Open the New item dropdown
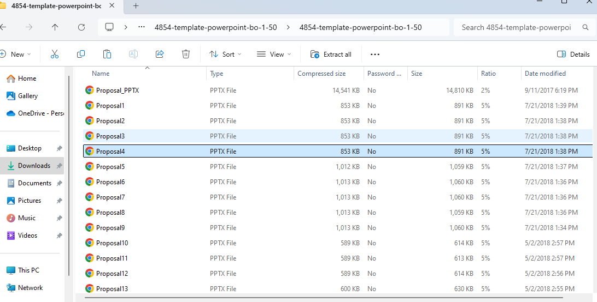Viewport: 597px width, 302px height. tap(16, 54)
